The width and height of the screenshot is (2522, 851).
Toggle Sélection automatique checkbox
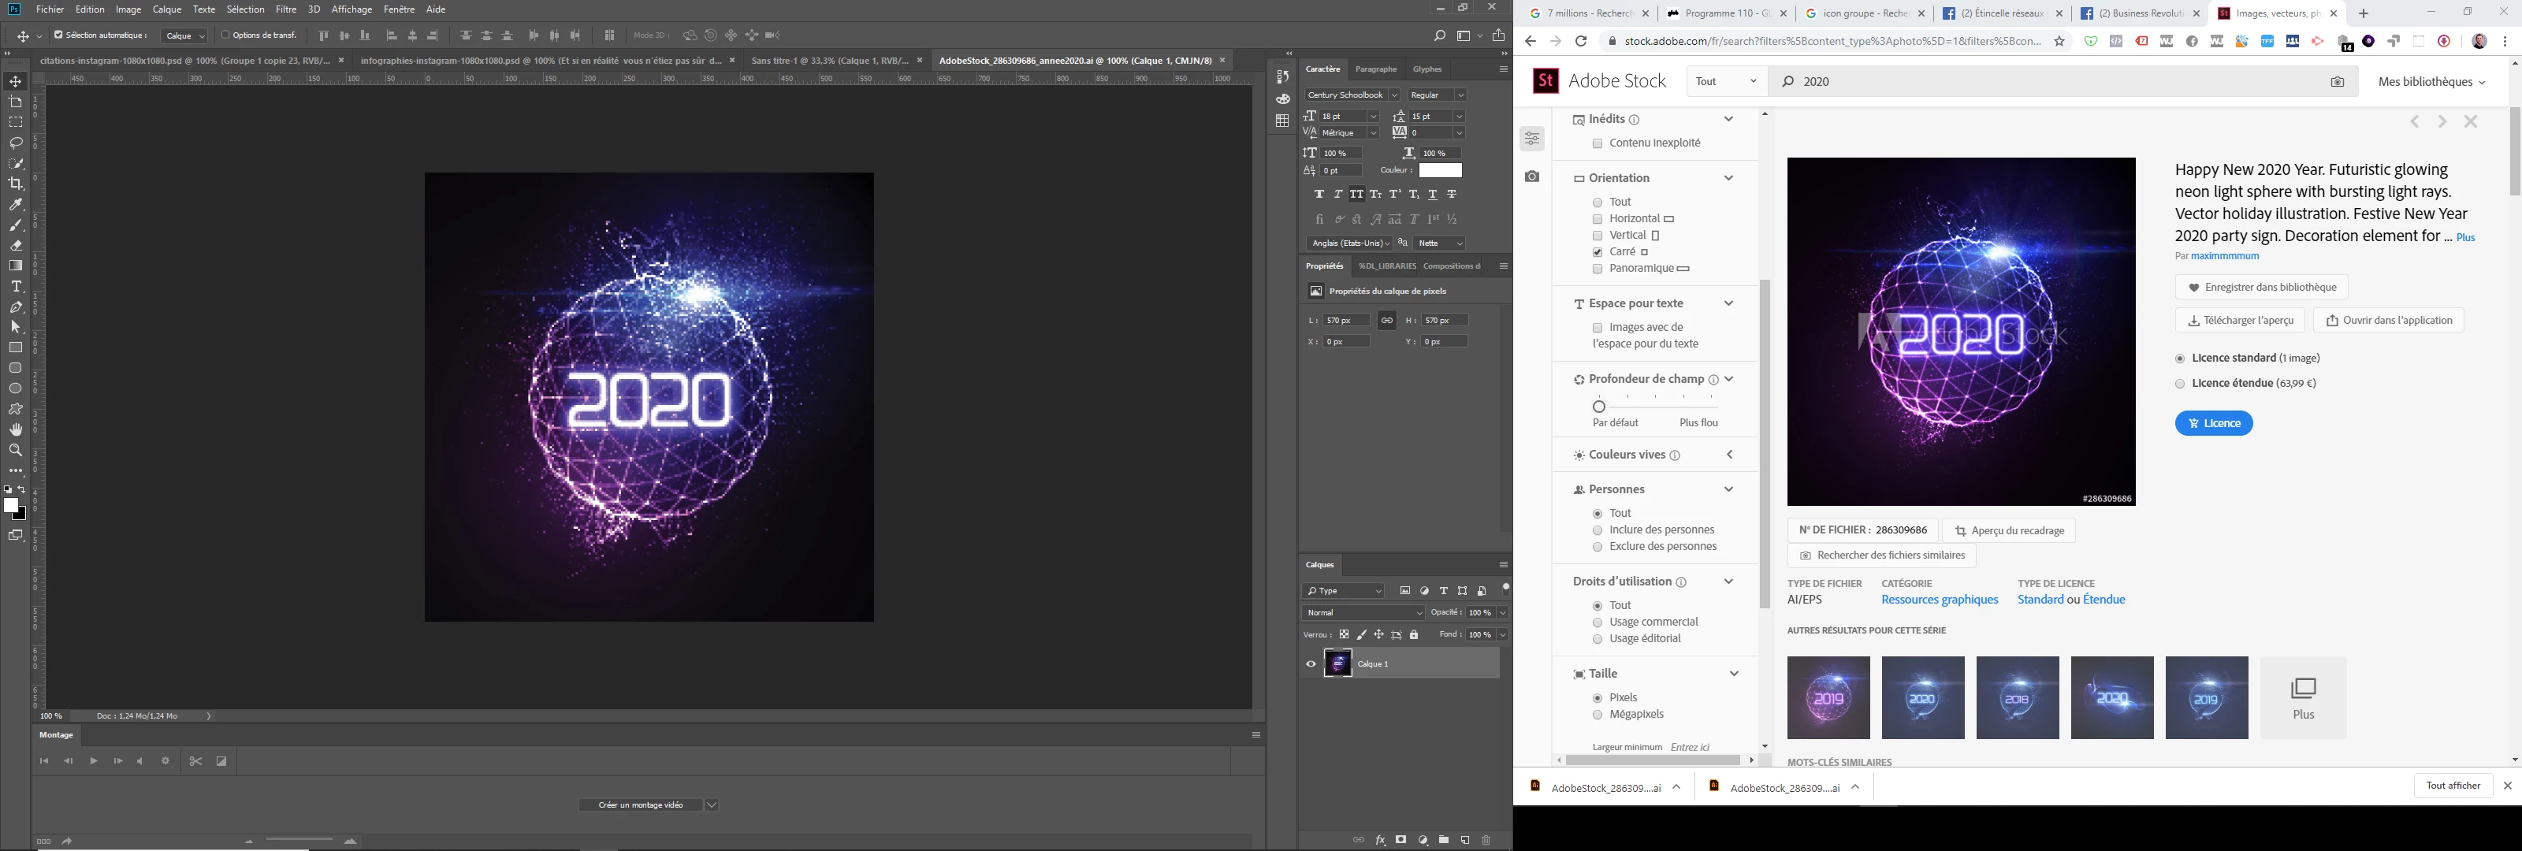coord(59,35)
